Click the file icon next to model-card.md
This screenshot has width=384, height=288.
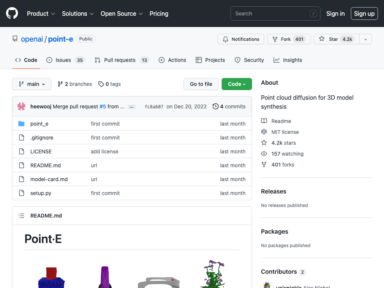(21, 179)
